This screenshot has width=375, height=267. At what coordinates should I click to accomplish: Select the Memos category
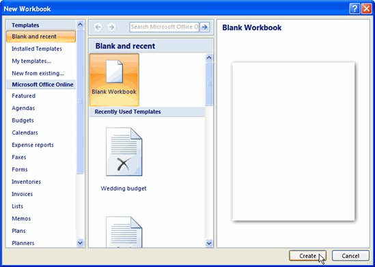click(21, 219)
